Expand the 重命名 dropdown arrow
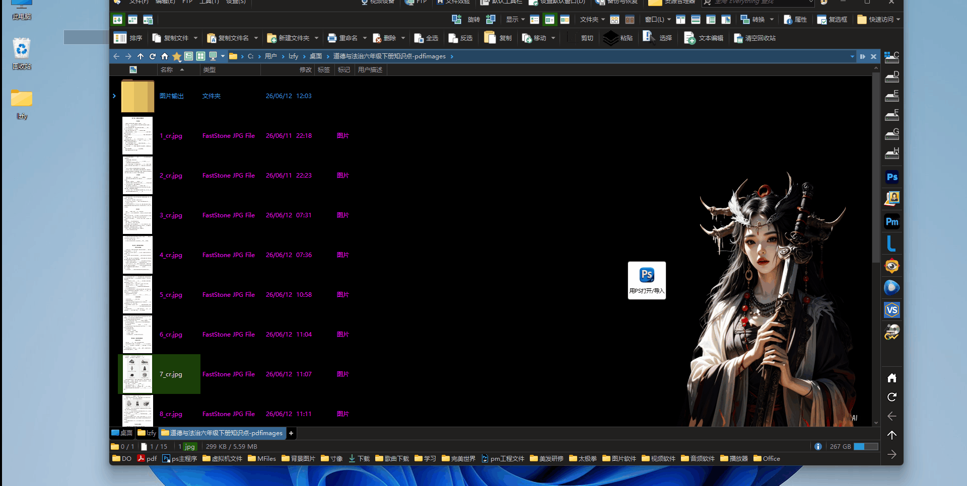Viewport: 967px width, 486px height. [365, 38]
